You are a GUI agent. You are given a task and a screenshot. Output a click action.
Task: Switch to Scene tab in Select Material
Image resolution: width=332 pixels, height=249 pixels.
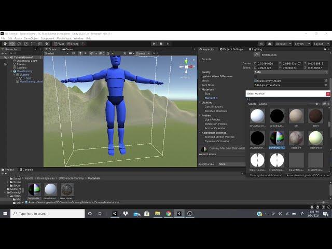pos(263,104)
